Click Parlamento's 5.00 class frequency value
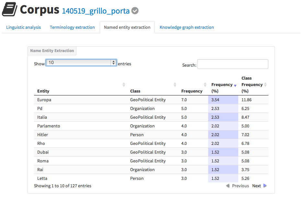The width and height of the screenshot is (304, 197). click(x=245, y=126)
